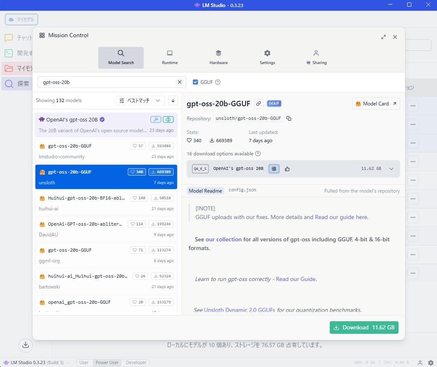Toggle the GGUF checkbox
The width and height of the screenshot is (437, 367).
coord(196,82)
